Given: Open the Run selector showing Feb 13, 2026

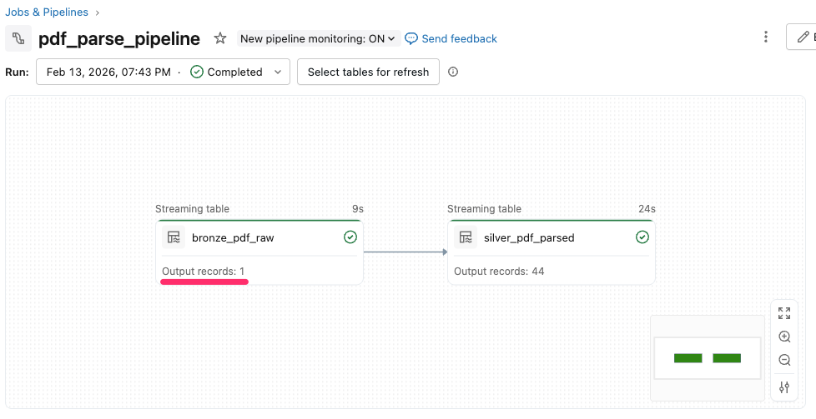Looking at the screenshot, I should click(x=163, y=72).
